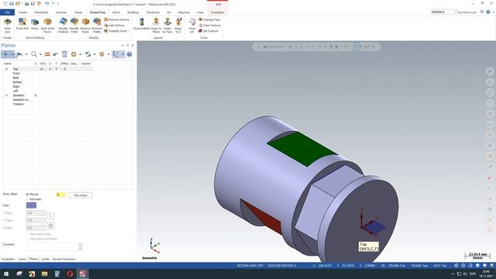Click the select origin cursor button
This screenshot has height=279, width=496.
coord(50,216)
